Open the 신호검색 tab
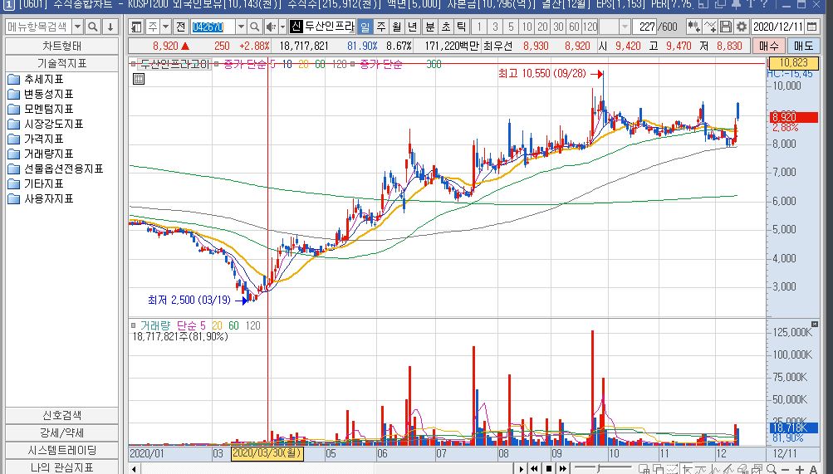This screenshot has height=474, width=833. (61, 416)
